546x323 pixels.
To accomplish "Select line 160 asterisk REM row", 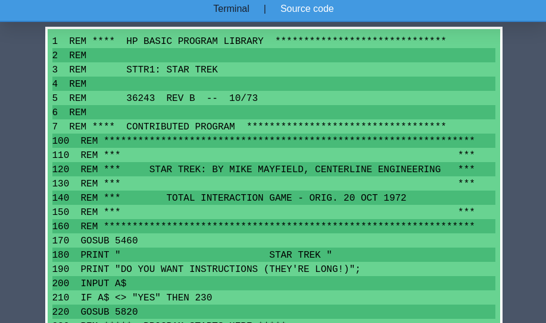I will (274, 226).
